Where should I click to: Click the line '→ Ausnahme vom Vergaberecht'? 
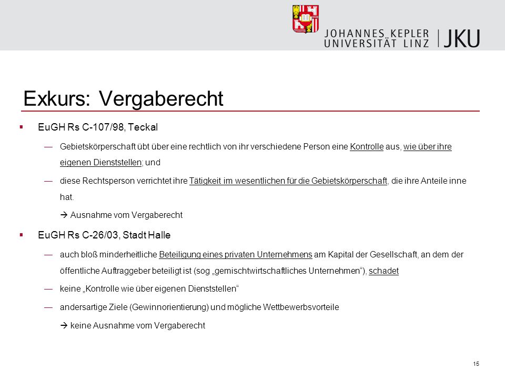pos(122,215)
